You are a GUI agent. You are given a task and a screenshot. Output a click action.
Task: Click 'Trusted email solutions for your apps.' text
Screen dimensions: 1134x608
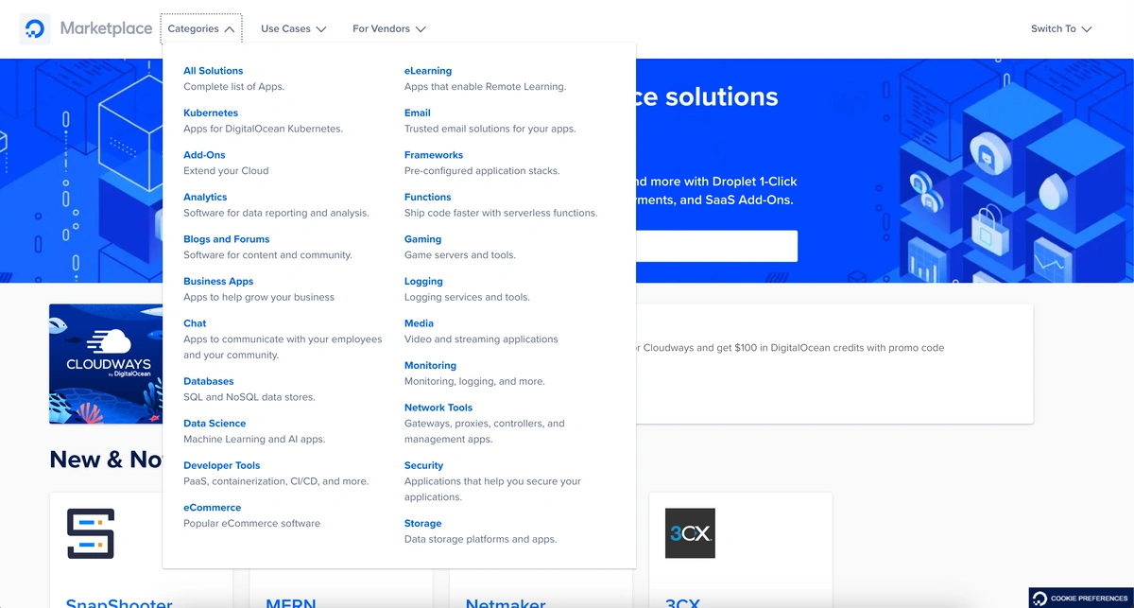(x=490, y=129)
